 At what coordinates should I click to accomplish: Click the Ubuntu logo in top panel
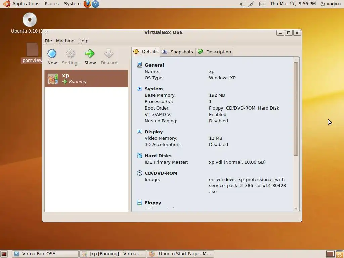tap(6, 4)
